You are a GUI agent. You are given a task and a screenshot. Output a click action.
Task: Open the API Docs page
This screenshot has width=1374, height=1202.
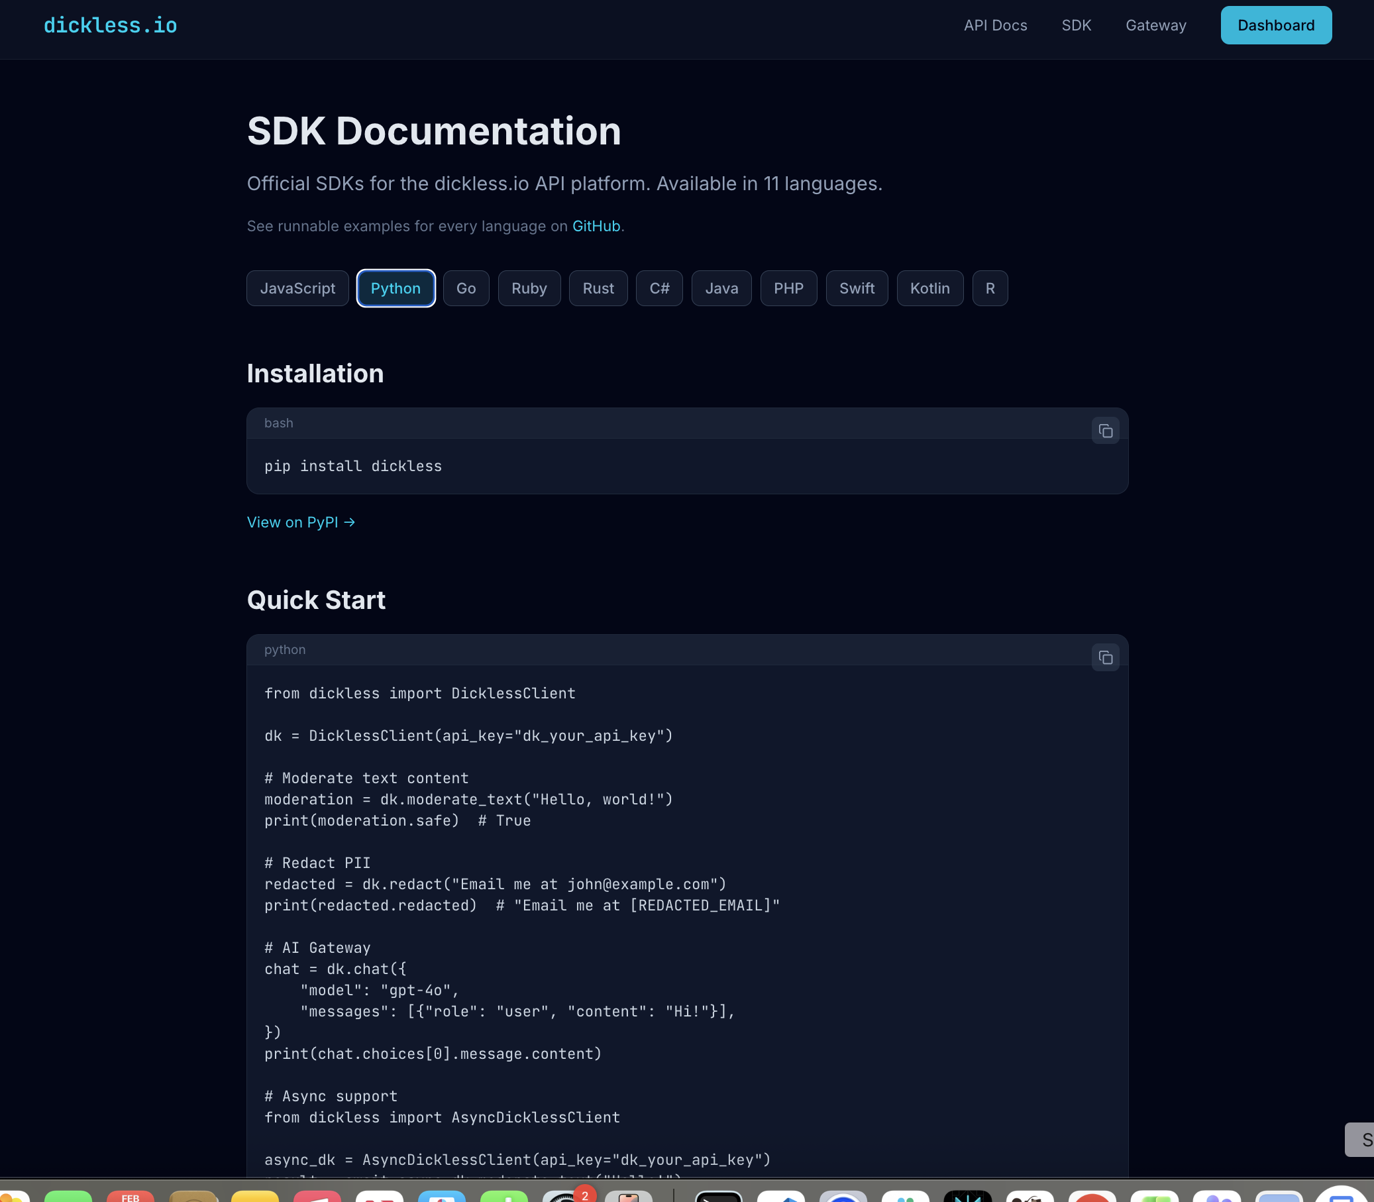tap(995, 25)
